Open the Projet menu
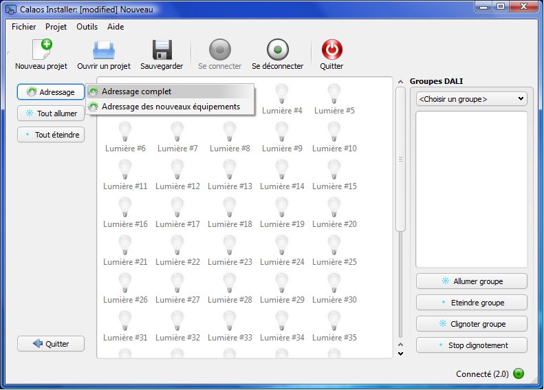This screenshot has height=390, width=544. 56,27
